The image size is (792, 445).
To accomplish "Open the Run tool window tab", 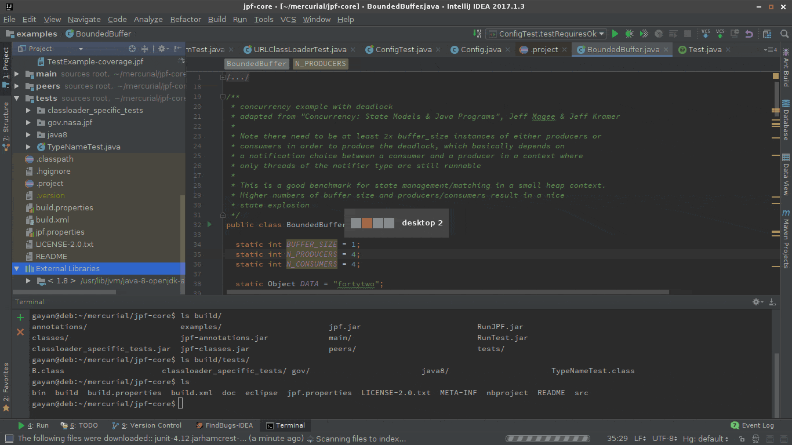I will (34, 425).
